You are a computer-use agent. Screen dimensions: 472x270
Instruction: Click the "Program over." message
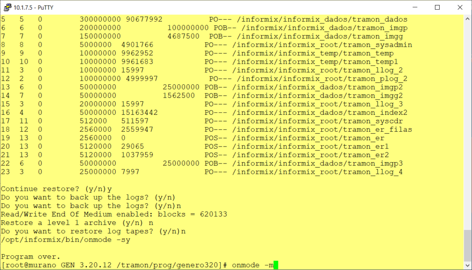pos(30,256)
